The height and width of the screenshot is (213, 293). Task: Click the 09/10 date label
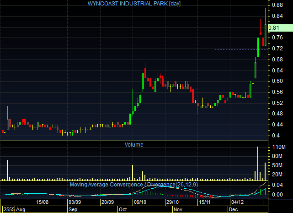tap(140, 202)
